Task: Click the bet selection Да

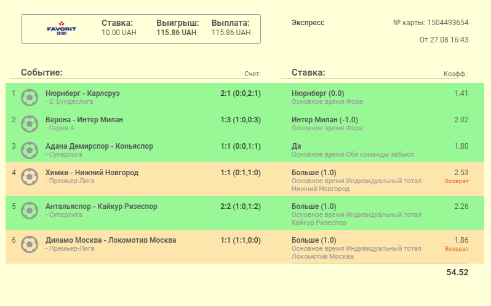Action: click(x=296, y=146)
